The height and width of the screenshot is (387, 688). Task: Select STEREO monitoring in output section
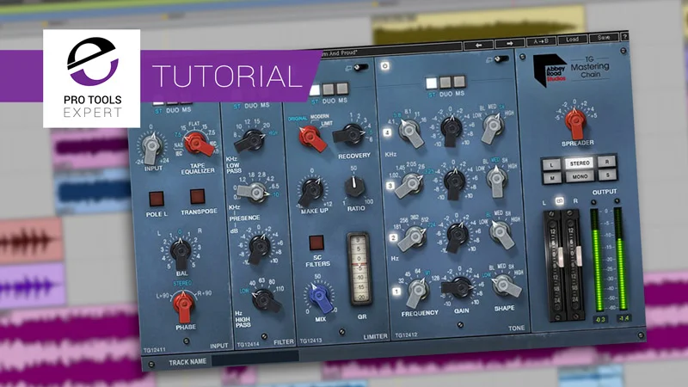click(x=580, y=163)
